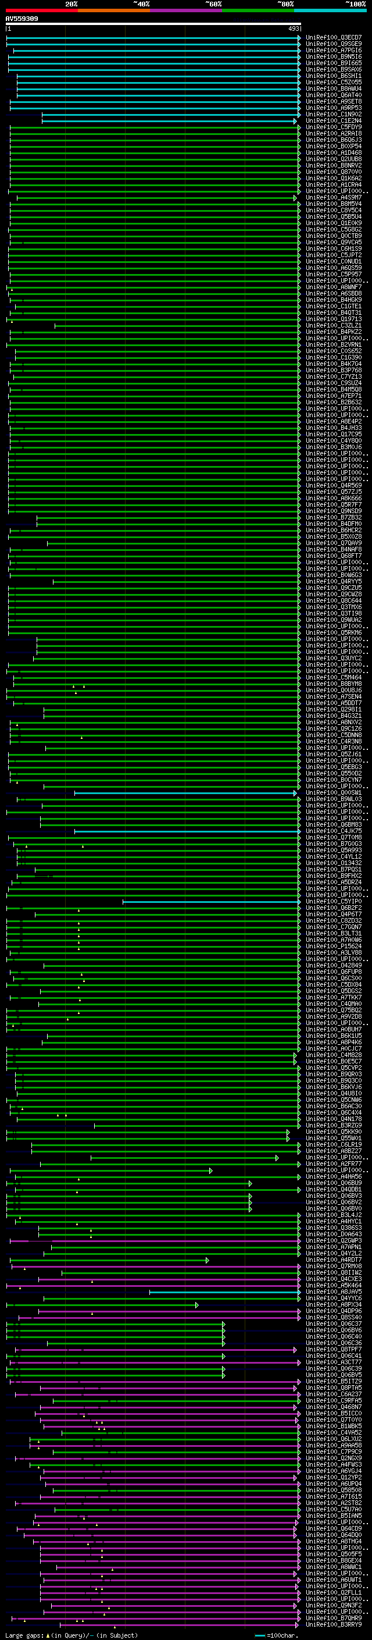The image size is (372, 1640).
Task: Select the UniRef100_C4JK75 label
Action: pyautogui.click(x=333, y=831)
